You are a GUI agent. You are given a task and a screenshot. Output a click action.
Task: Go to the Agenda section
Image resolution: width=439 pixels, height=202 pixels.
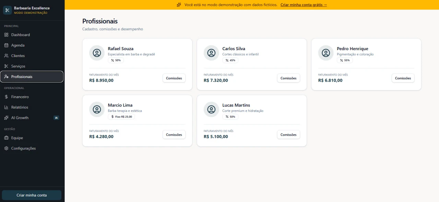[x=32, y=45]
